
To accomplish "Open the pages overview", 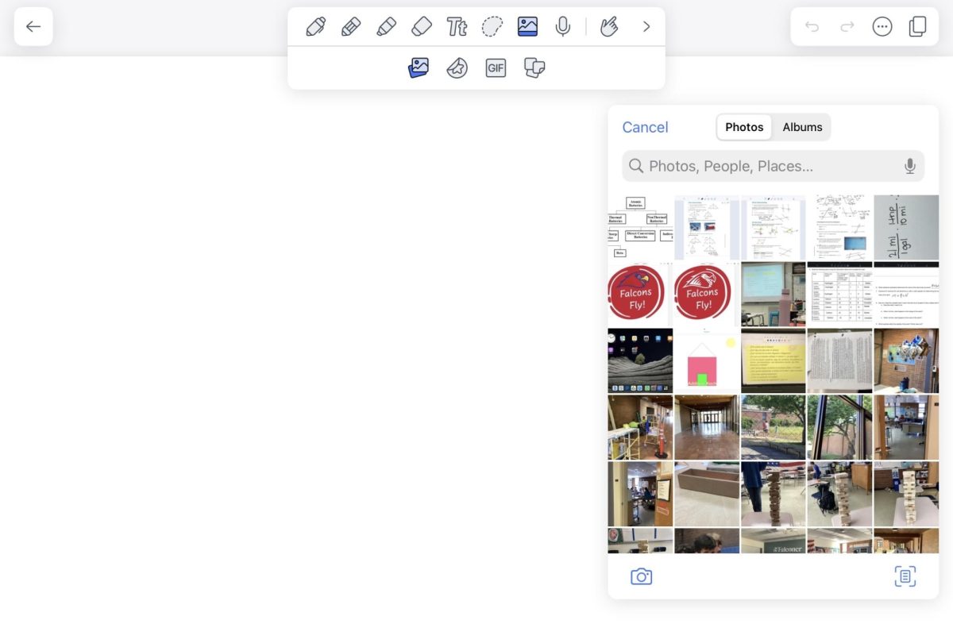I will (x=917, y=27).
